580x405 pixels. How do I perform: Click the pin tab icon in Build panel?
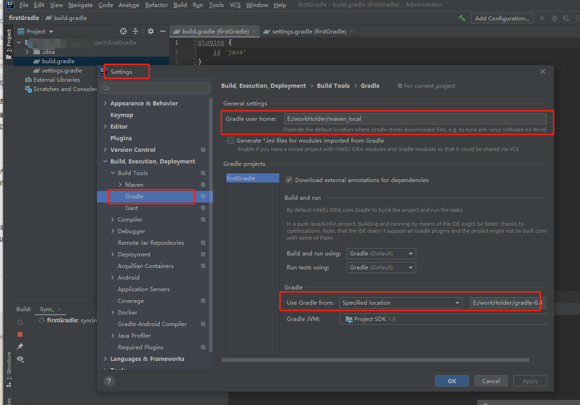pos(20,346)
